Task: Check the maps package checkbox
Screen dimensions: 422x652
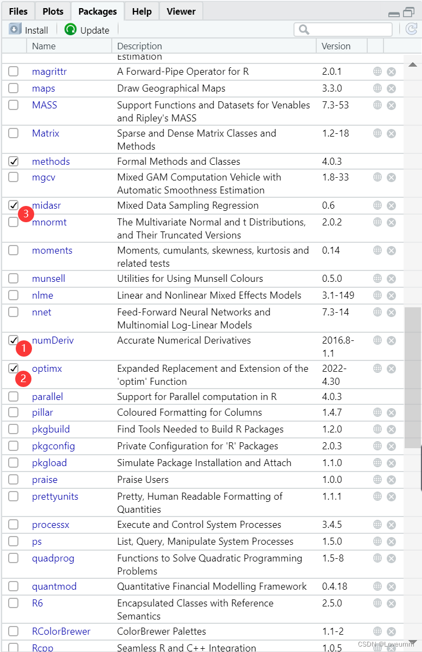Action: pos(14,88)
